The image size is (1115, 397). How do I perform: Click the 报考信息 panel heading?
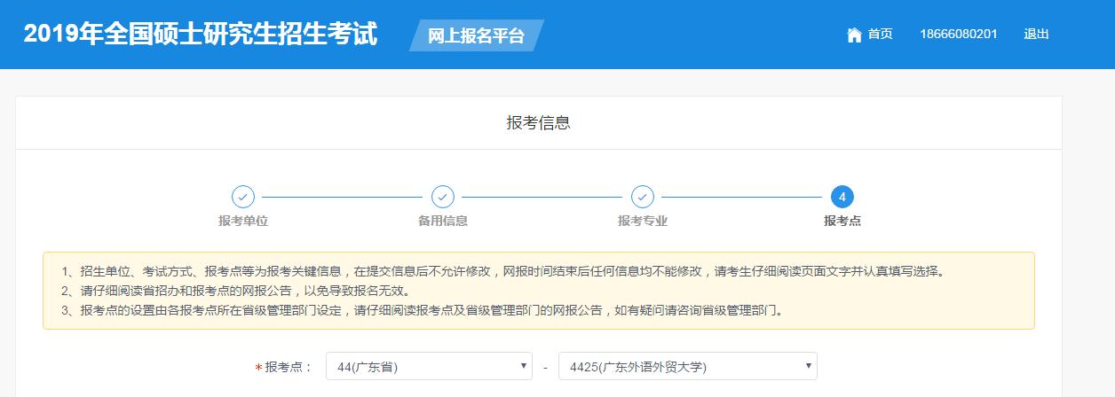538,123
